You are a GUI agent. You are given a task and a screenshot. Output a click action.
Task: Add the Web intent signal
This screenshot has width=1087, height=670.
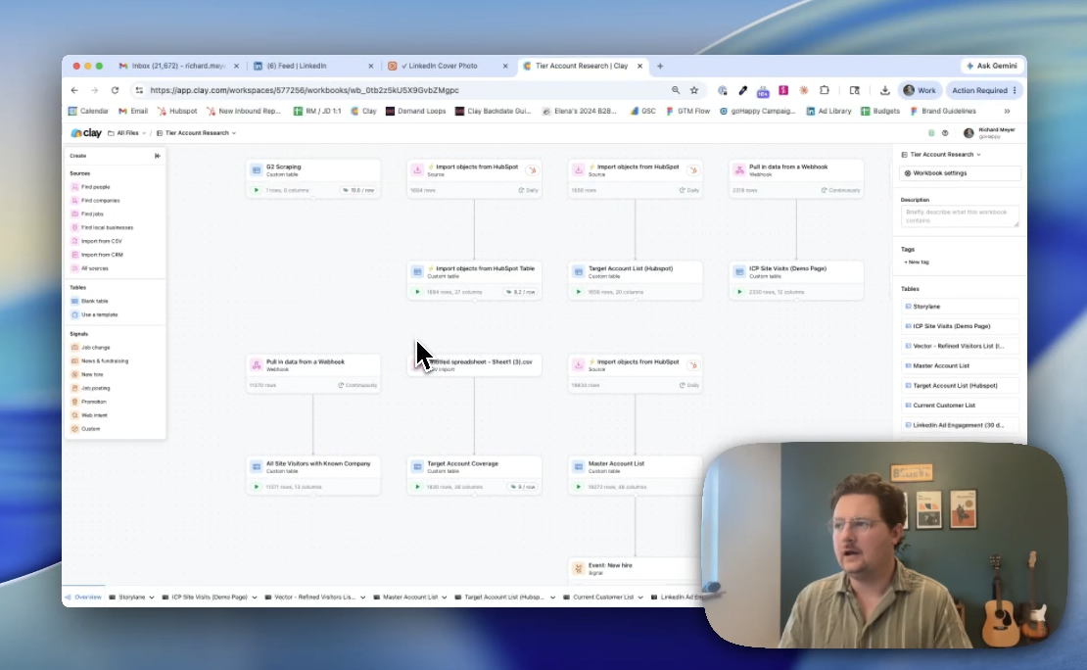click(94, 415)
